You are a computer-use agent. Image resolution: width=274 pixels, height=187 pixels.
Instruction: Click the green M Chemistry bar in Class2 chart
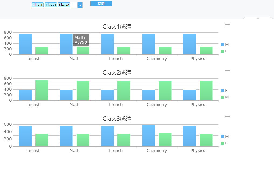click(x=165, y=91)
